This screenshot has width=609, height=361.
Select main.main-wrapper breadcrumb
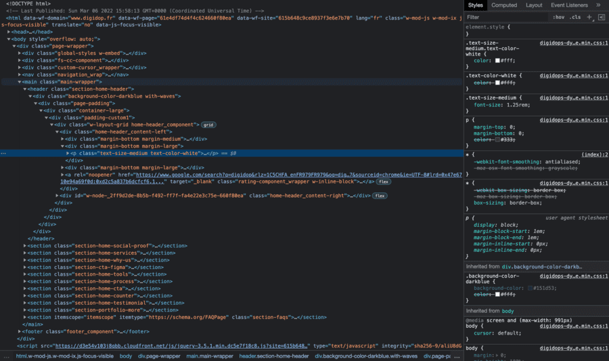(210, 356)
